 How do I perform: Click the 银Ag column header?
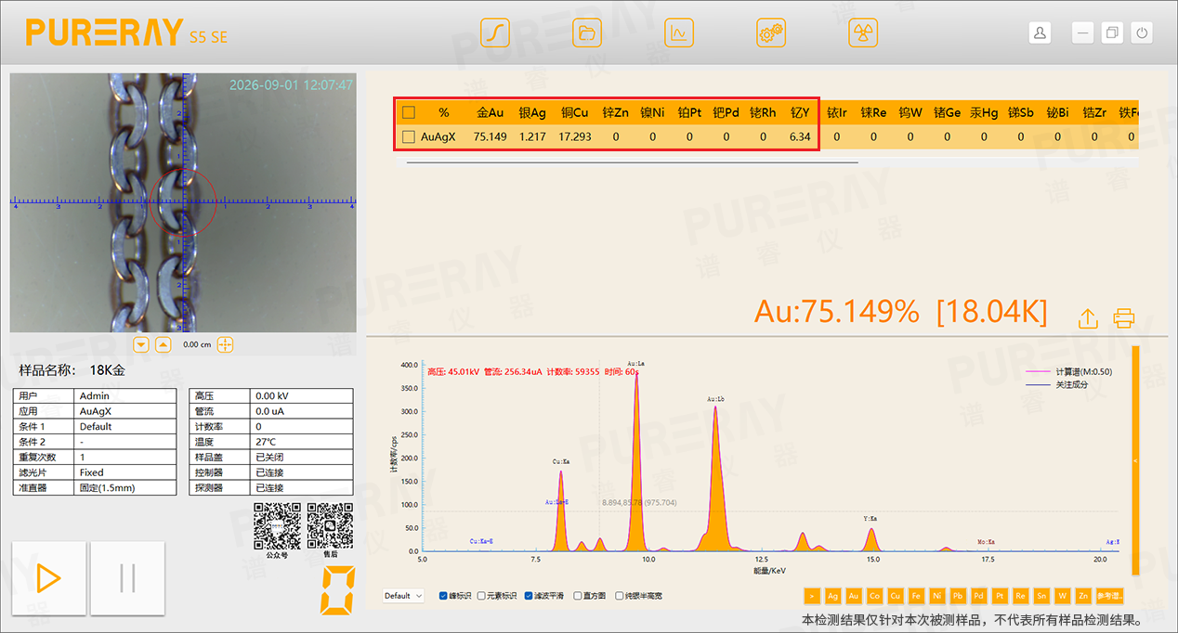(x=532, y=112)
